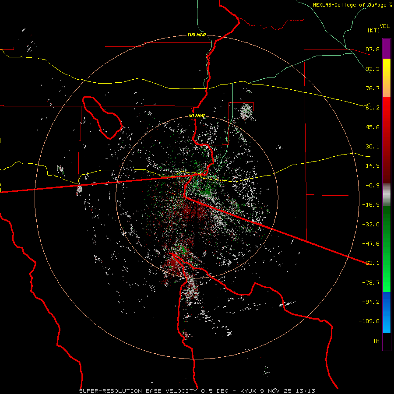
Task: Click the TH legend label
Action: [x=376, y=341]
